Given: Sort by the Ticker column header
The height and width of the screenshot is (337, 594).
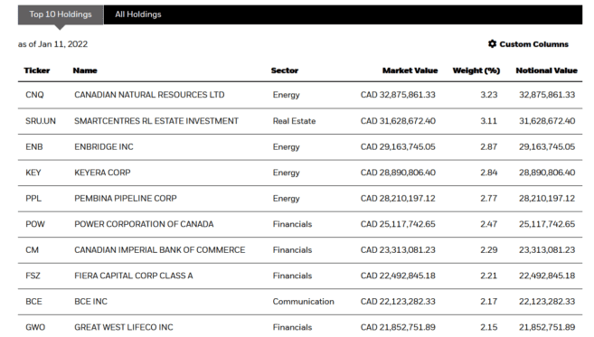Looking at the screenshot, I should click(x=37, y=70).
